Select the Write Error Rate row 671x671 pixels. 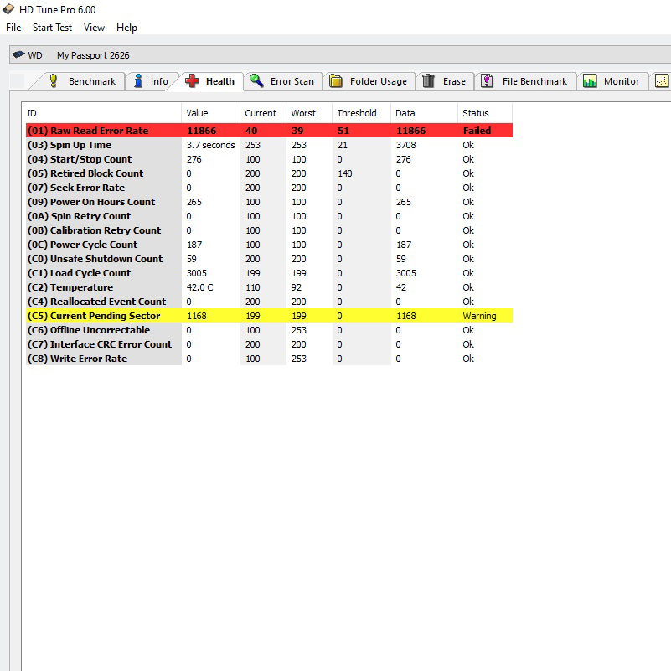tap(269, 359)
